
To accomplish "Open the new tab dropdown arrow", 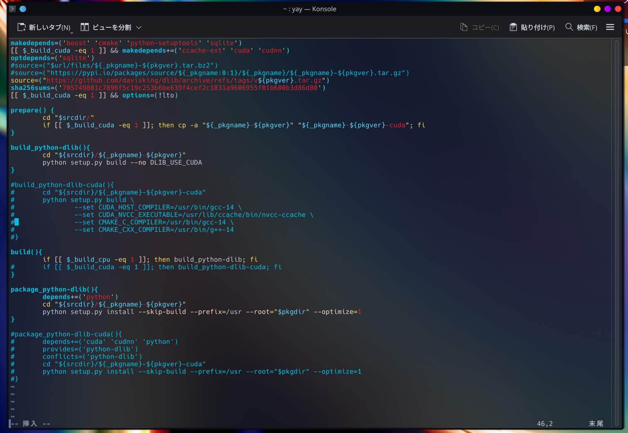I will point(71,32).
